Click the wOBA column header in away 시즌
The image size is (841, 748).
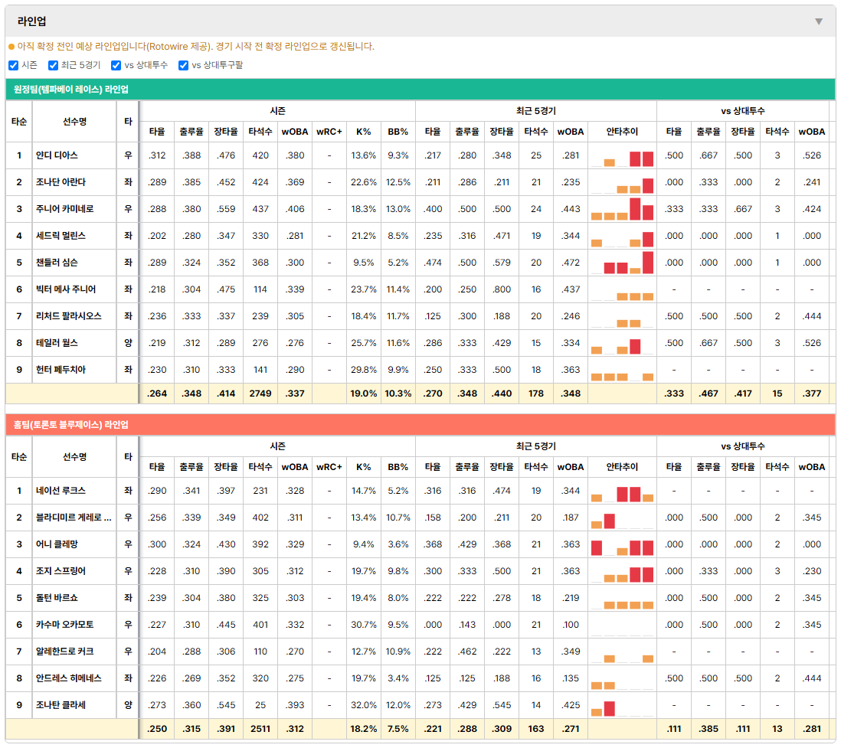click(x=295, y=132)
